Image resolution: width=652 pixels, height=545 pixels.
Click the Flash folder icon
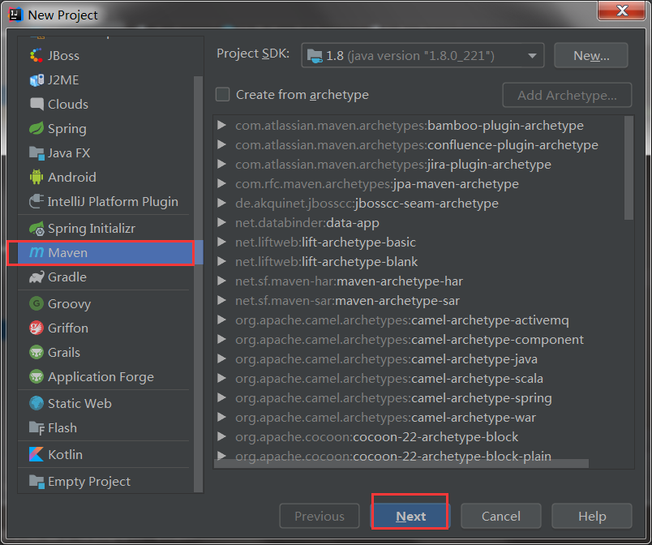36,427
